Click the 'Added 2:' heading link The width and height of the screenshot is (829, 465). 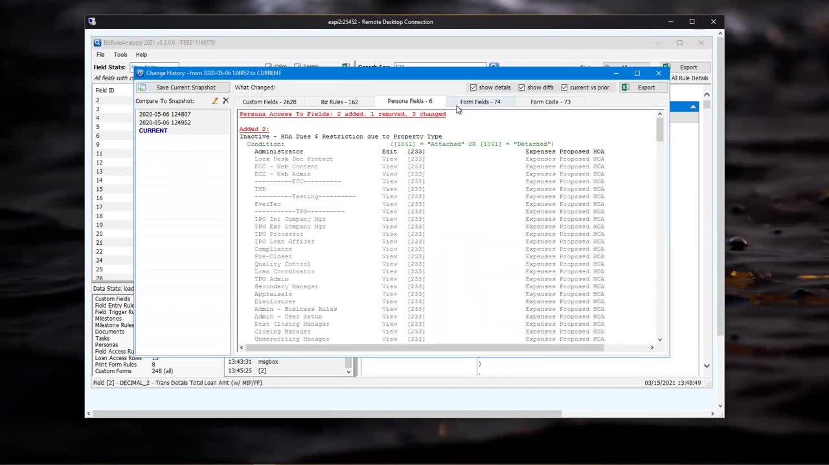pos(255,129)
